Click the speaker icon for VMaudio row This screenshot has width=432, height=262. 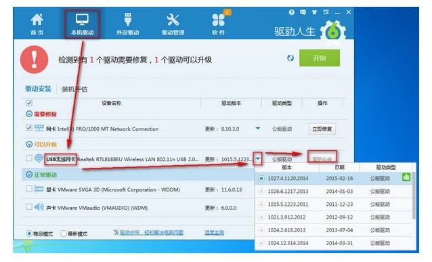point(39,207)
